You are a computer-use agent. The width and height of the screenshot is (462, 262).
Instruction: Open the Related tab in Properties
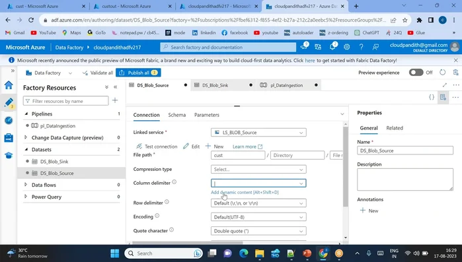[395, 128]
